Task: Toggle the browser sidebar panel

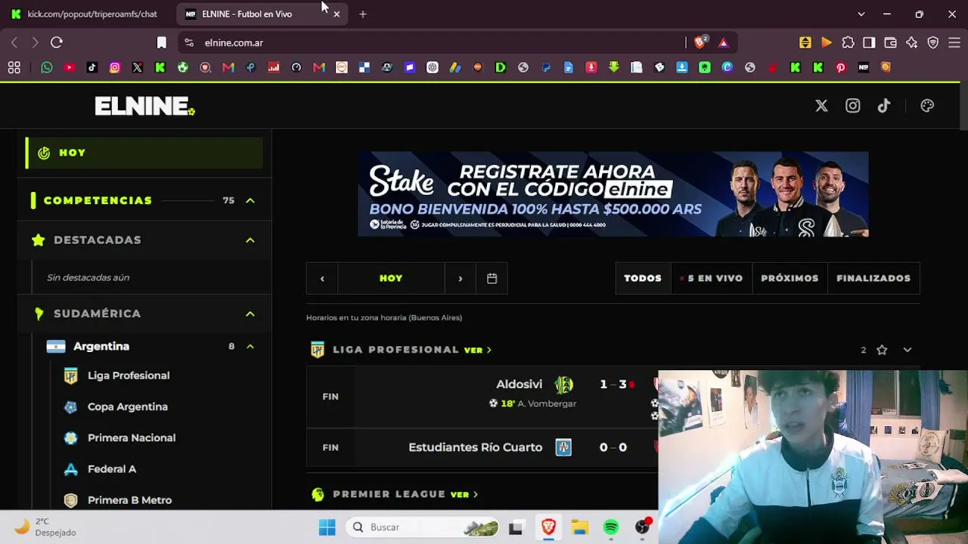Action: pyautogui.click(x=869, y=42)
